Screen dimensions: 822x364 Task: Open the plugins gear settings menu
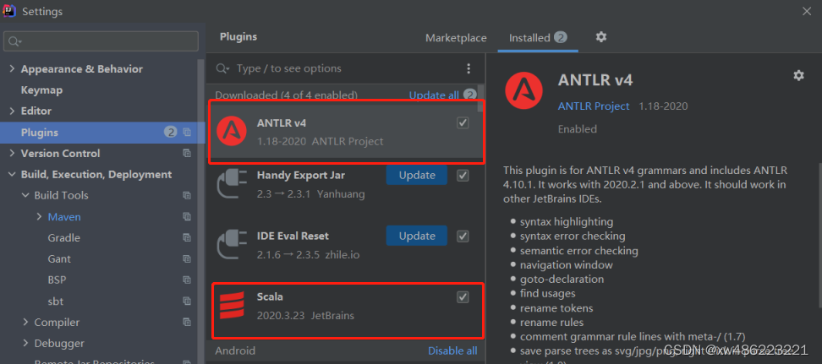tap(601, 37)
